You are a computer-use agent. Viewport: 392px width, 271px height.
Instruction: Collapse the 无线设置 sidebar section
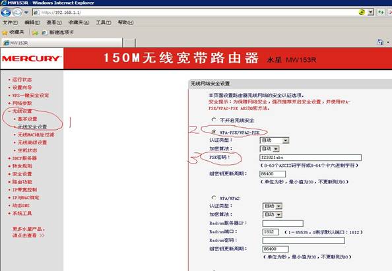[x=22, y=111]
